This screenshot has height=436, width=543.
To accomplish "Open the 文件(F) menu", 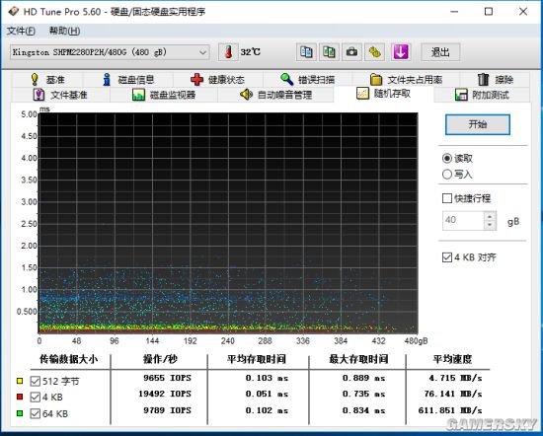I will (x=21, y=31).
